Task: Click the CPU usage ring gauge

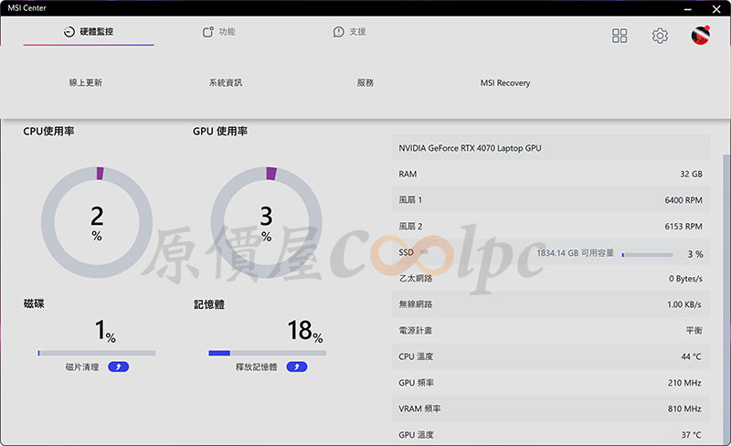Action: click(x=97, y=222)
